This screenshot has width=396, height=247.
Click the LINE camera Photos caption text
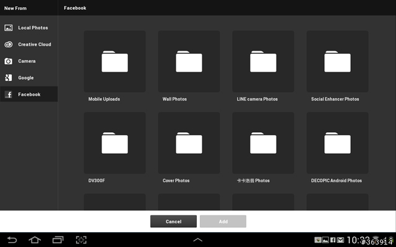[x=257, y=99]
